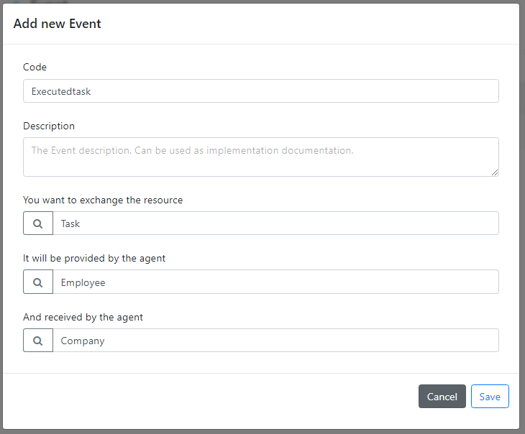Click the placeholder text in Description

[x=193, y=151]
